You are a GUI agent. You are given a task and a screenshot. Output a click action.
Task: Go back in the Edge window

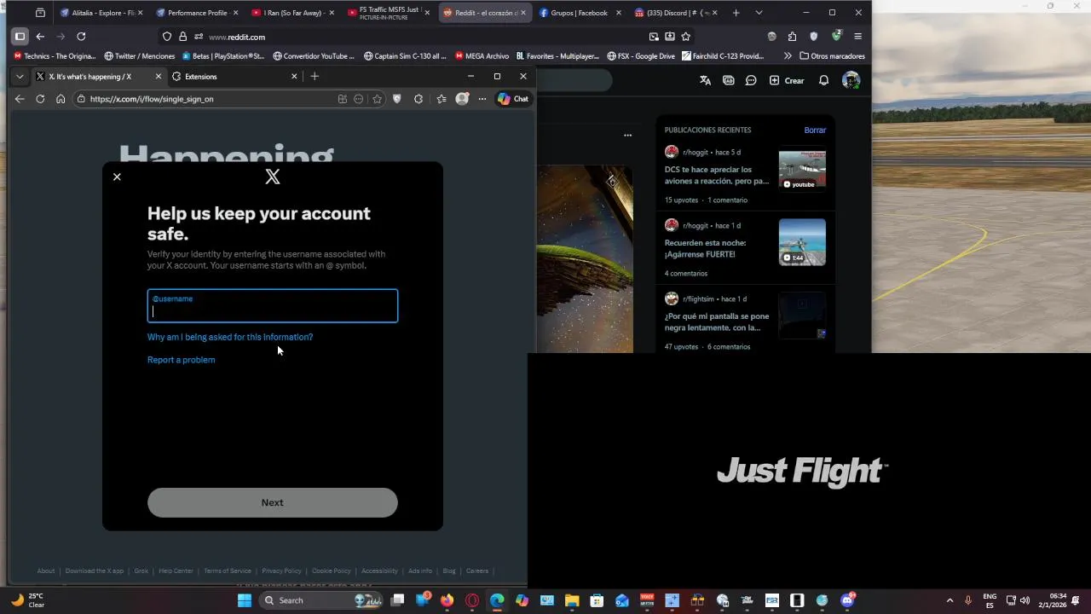point(20,99)
